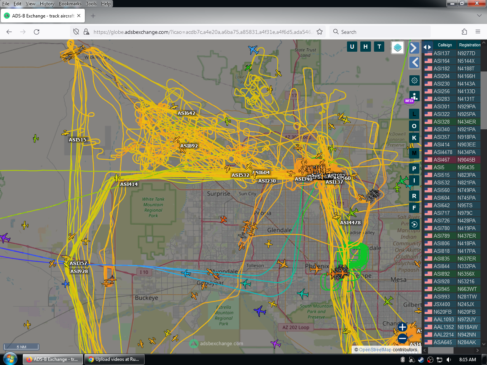Click the padlock site info icon

click(86, 32)
